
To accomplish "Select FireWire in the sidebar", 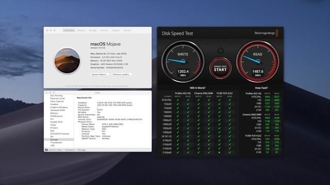I will (x=54, y=104).
